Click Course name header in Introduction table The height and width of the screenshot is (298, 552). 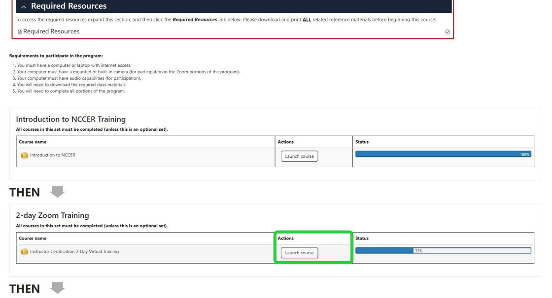point(33,142)
